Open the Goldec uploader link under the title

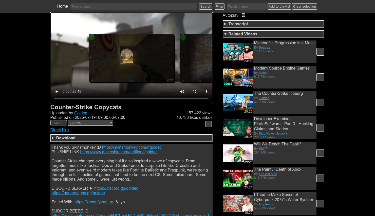[x=81, y=113]
